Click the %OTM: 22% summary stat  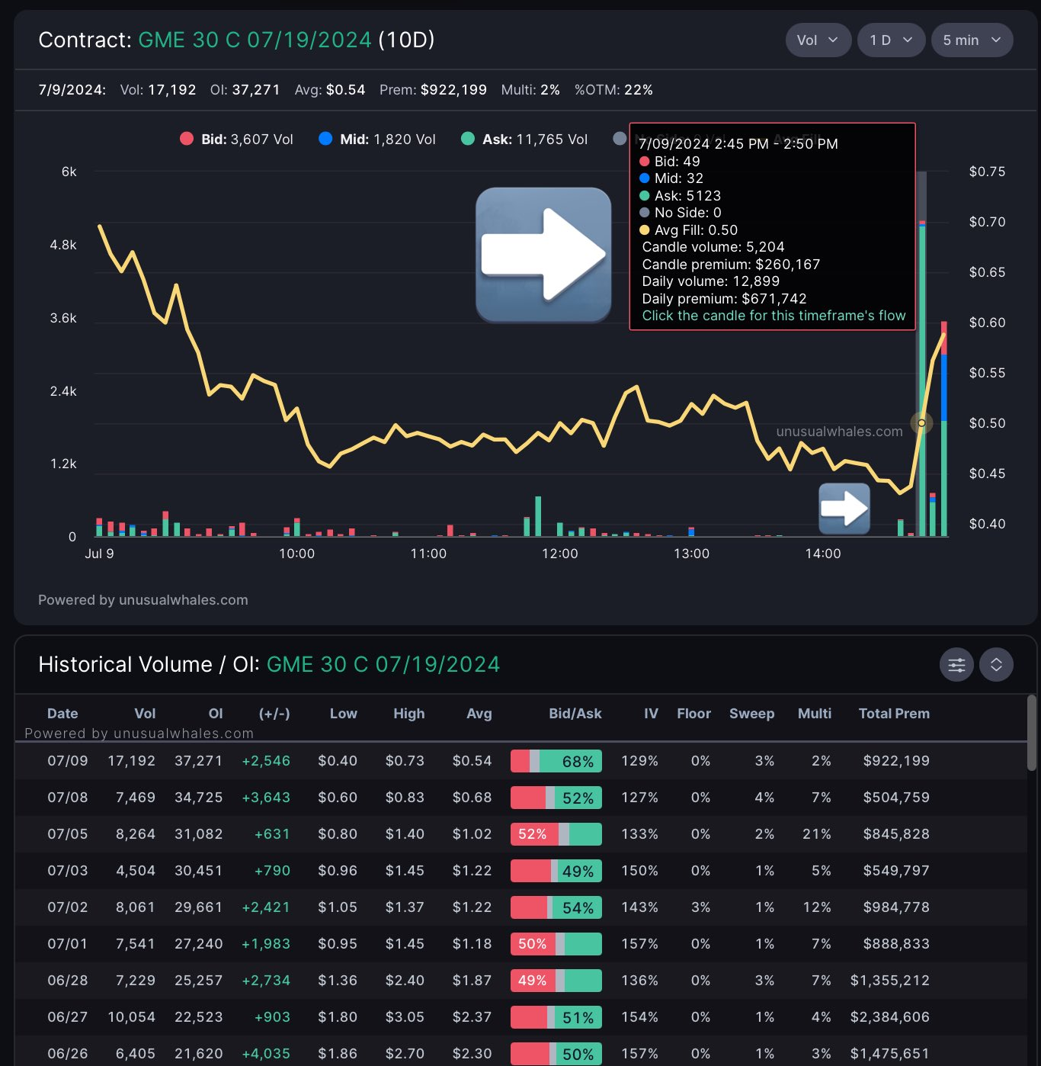613,90
